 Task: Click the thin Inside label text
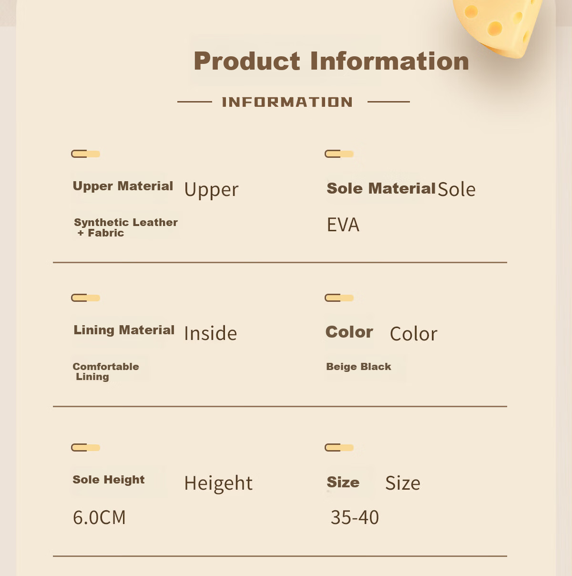(211, 333)
